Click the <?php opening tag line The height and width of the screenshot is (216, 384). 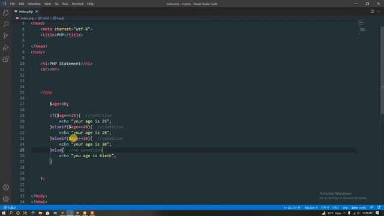pos(46,92)
